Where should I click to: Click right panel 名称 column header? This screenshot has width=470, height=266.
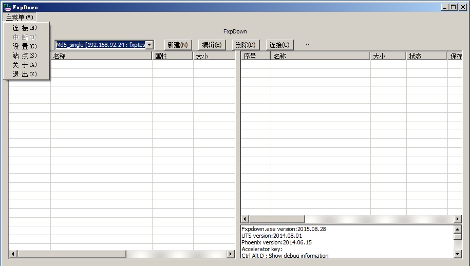[321, 56]
